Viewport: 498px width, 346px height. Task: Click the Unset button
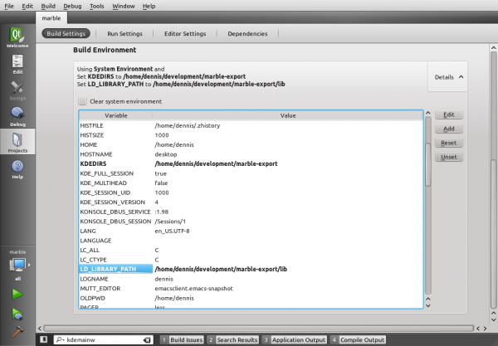pyautogui.click(x=448, y=157)
